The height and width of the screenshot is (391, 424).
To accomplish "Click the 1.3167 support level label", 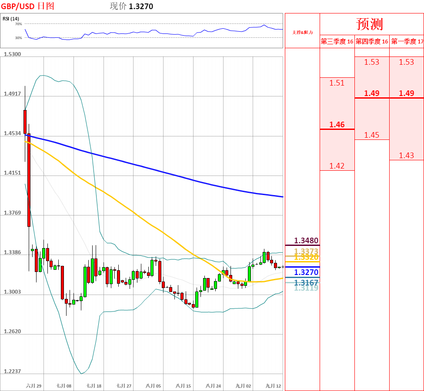I will coord(306,282).
